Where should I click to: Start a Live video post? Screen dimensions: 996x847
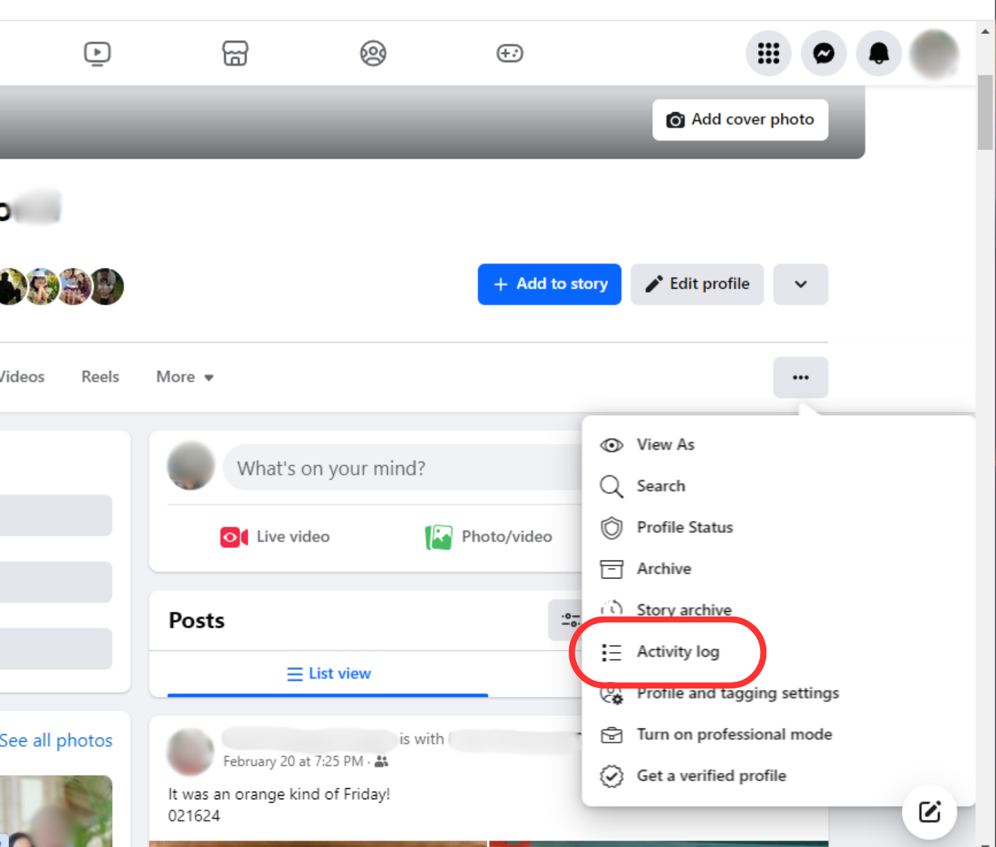tap(275, 537)
